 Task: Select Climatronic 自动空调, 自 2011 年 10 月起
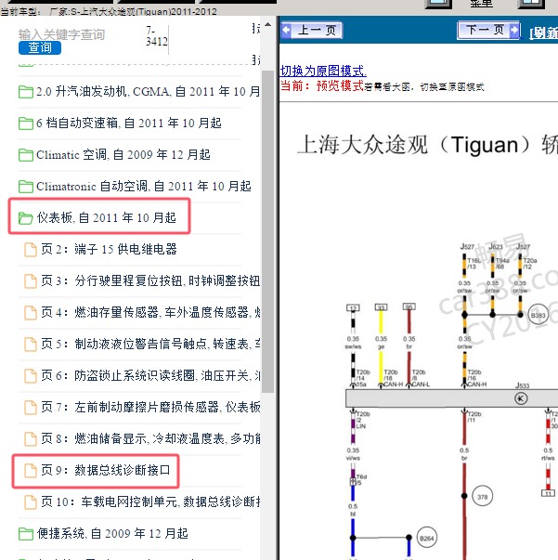click(x=144, y=186)
